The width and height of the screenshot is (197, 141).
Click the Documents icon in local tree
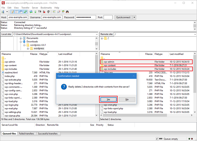24,38
